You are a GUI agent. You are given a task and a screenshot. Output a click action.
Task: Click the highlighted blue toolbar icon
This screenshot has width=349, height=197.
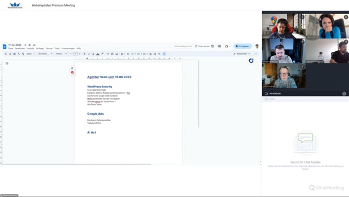164,54
